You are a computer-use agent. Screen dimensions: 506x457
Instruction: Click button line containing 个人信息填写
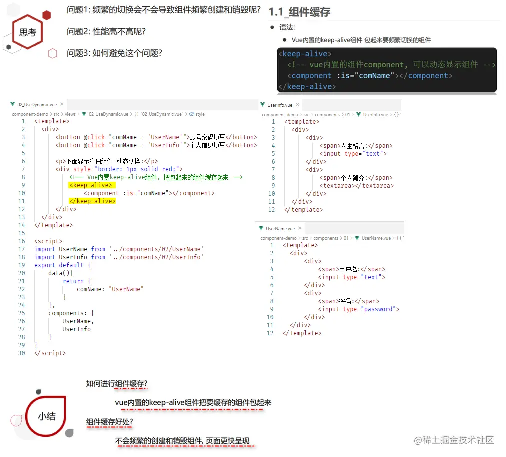click(x=156, y=145)
